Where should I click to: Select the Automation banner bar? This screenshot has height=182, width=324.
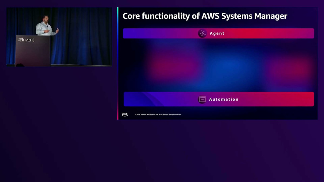click(x=219, y=99)
